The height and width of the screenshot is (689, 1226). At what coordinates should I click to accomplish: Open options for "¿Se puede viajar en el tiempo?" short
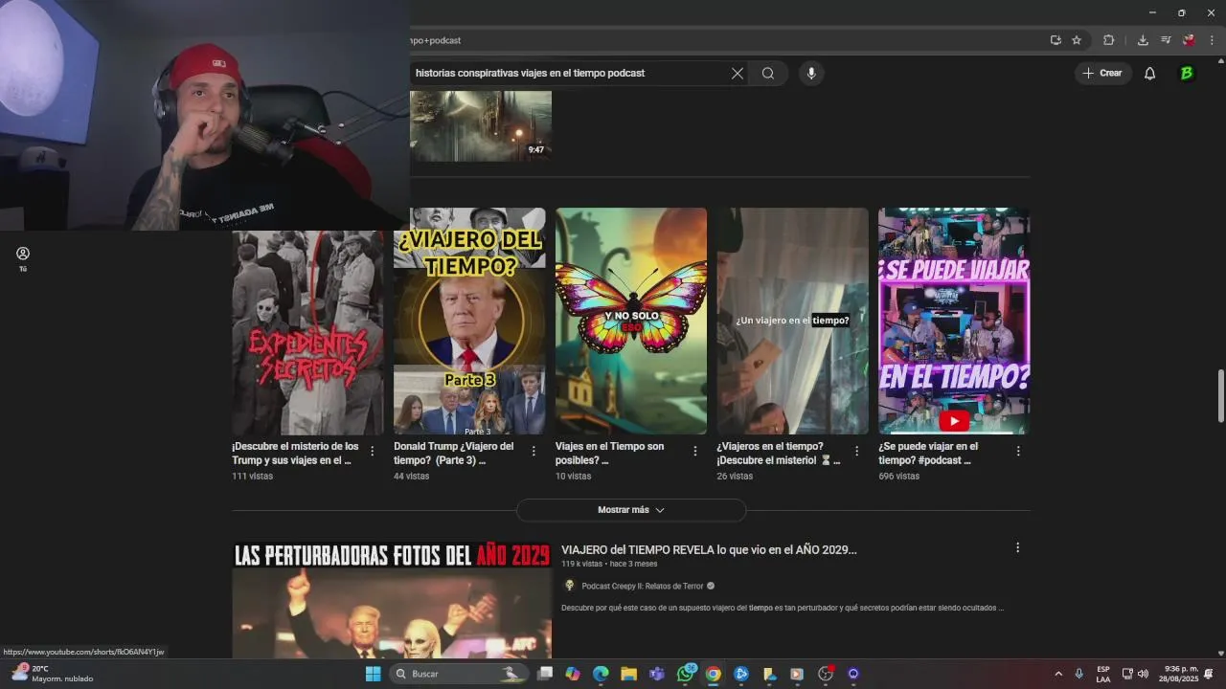coord(1018,452)
